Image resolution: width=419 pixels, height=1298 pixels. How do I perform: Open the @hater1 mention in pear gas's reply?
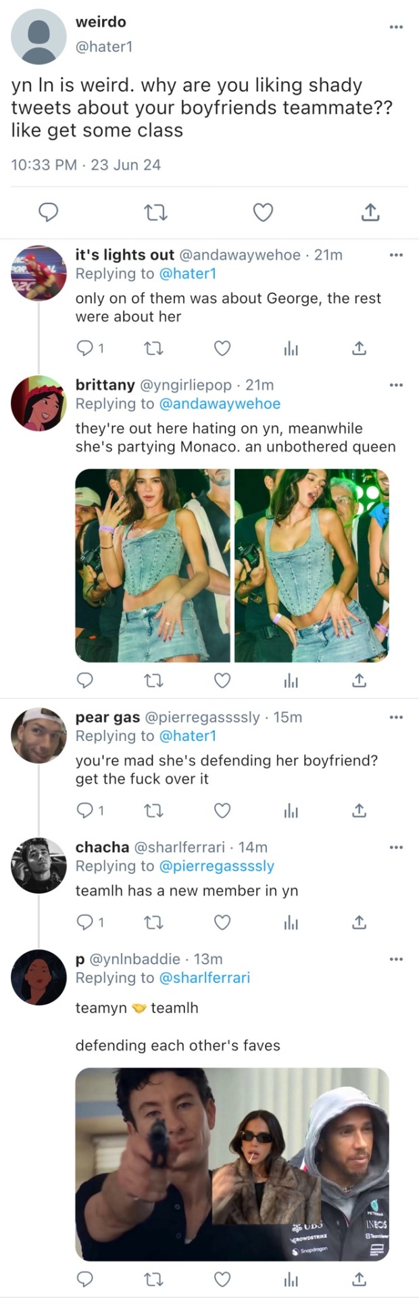pos(187,736)
